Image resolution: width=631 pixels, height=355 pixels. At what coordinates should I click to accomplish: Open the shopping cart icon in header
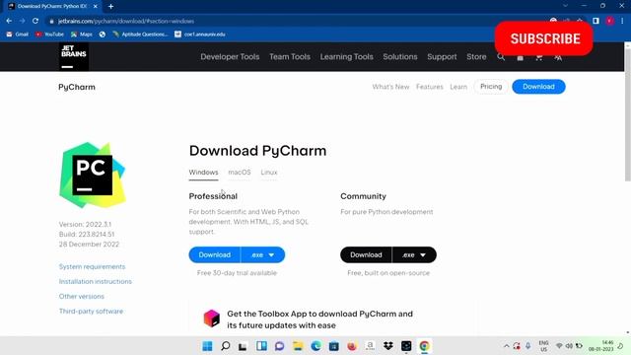coord(539,57)
